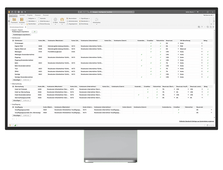Click the green import arrow icon

35,32
